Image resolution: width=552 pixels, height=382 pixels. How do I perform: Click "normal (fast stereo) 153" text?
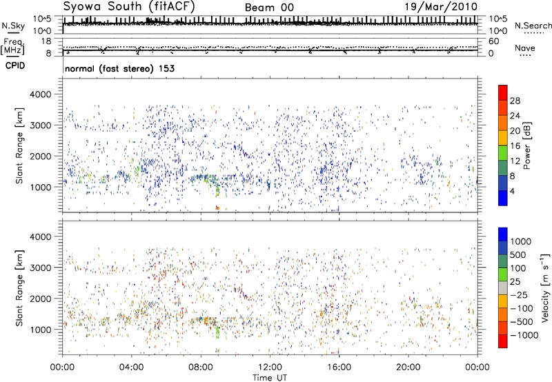[x=119, y=68]
